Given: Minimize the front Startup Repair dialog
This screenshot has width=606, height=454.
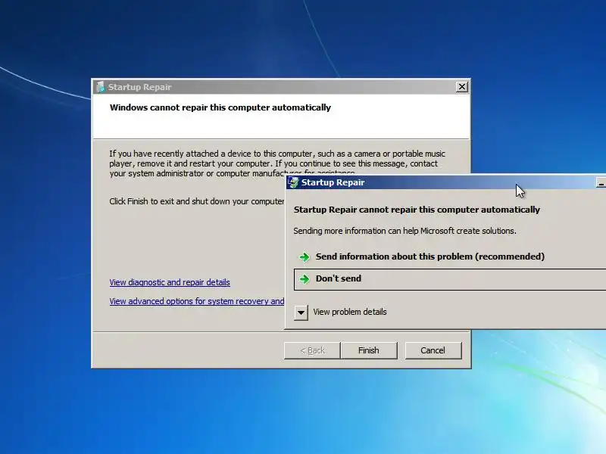Looking at the screenshot, I should (601, 182).
